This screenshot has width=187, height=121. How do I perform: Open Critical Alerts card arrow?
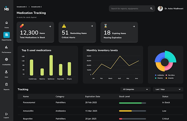coord(92,26)
